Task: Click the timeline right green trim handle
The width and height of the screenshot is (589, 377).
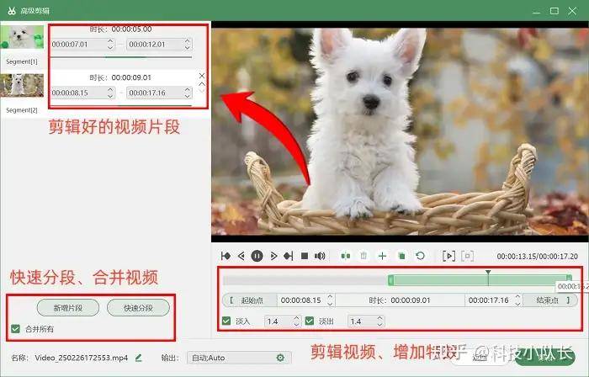Action: click(569, 279)
